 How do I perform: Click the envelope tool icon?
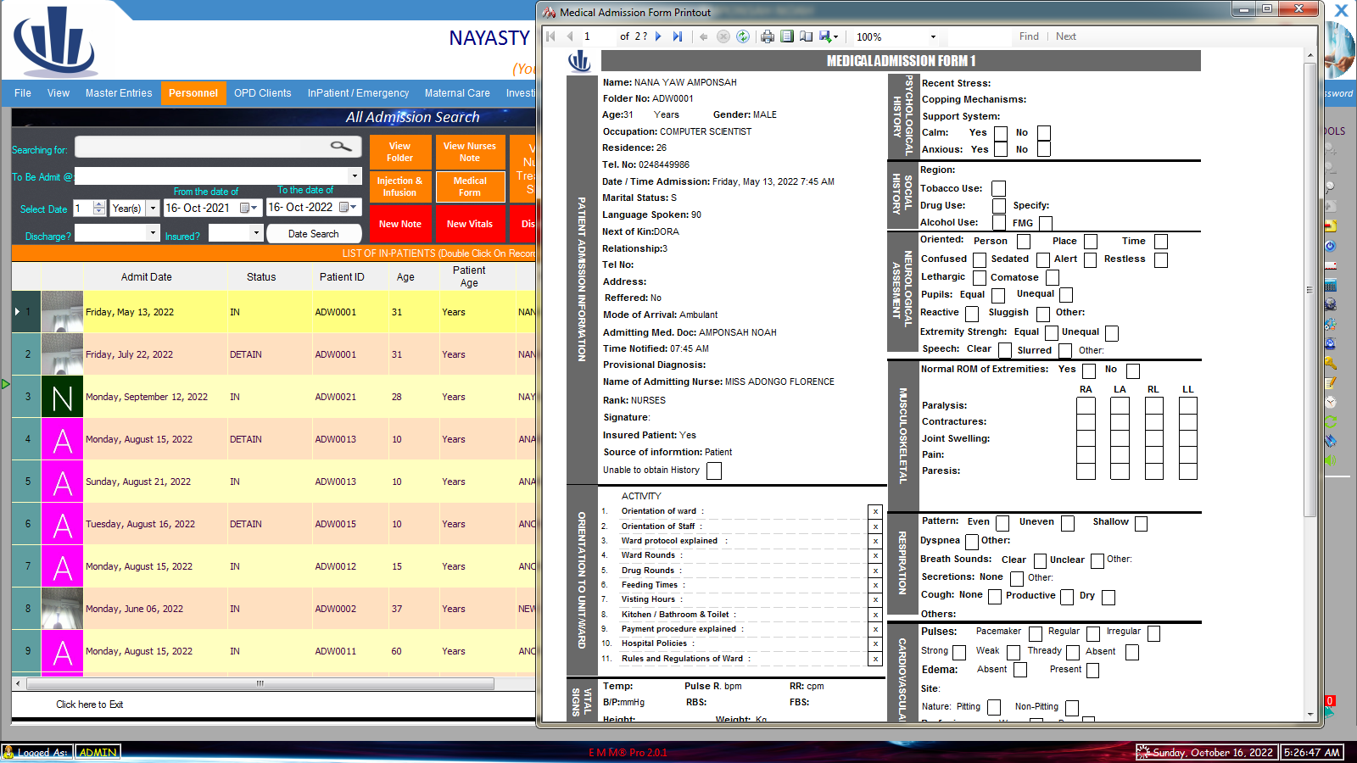[1330, 266]
